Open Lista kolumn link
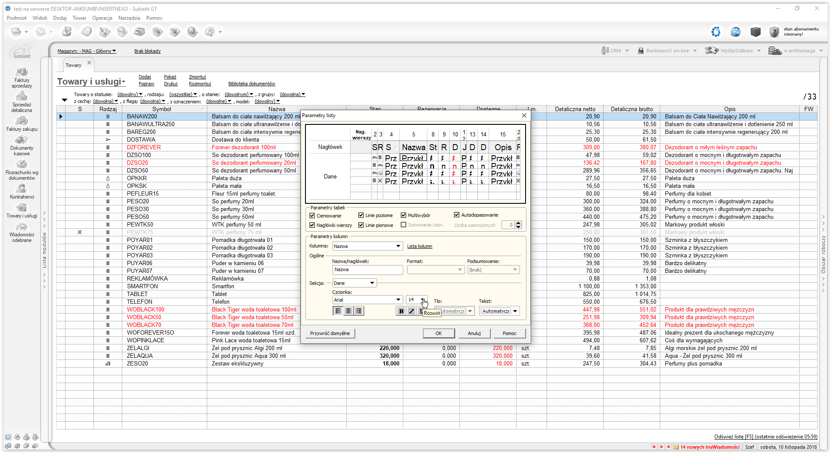 pos(420,246)
